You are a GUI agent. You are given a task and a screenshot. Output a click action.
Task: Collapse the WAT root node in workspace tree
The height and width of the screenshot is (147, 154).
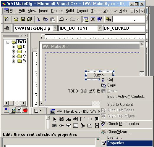tap(8, 42)
